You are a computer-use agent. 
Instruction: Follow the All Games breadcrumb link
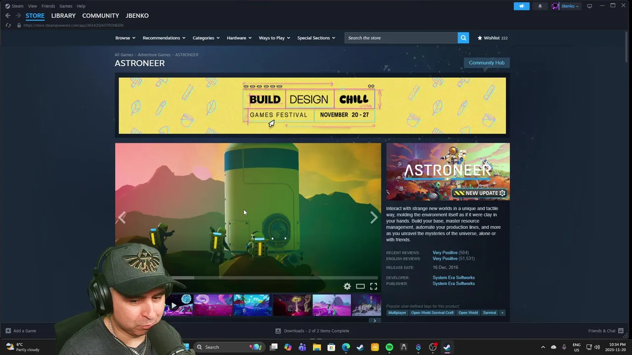point(124,55)
